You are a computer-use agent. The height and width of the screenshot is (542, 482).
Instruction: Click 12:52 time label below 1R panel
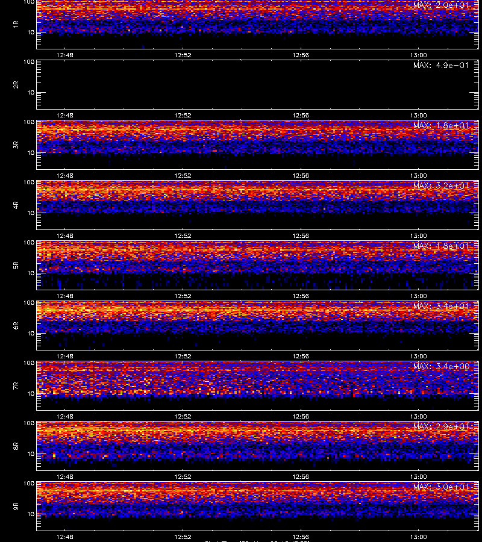tap(183, 55)
